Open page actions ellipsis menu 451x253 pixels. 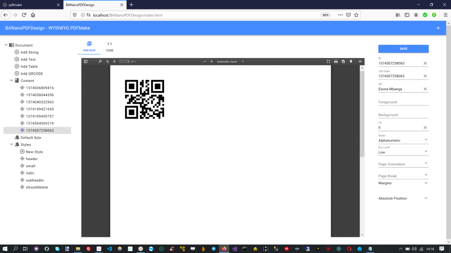click(x=340, y=15)
